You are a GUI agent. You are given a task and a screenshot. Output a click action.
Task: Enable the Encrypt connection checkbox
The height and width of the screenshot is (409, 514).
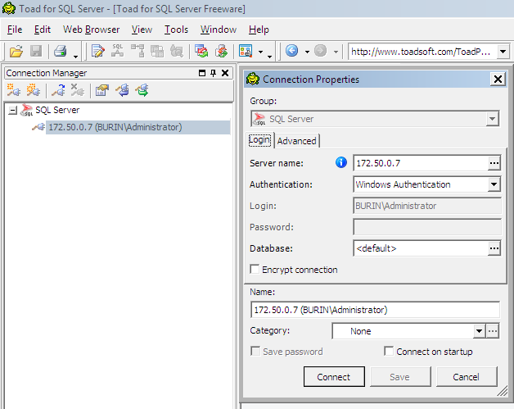[255, 270]
